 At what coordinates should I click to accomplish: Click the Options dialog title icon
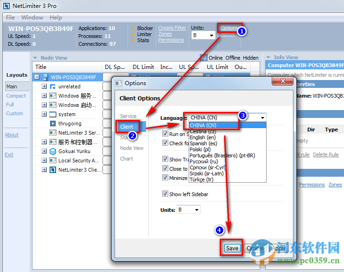pyautogui.click(x=119, y=83)
